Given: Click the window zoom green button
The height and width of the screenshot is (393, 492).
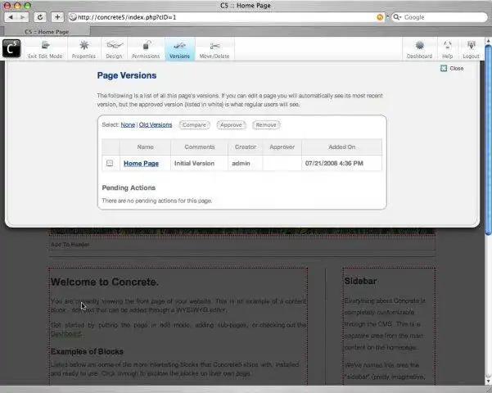Looking at the screenshot, I should (x=28, y=6).
